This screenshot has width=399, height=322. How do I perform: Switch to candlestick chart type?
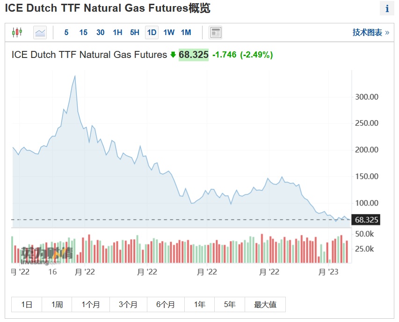(17, 32)
